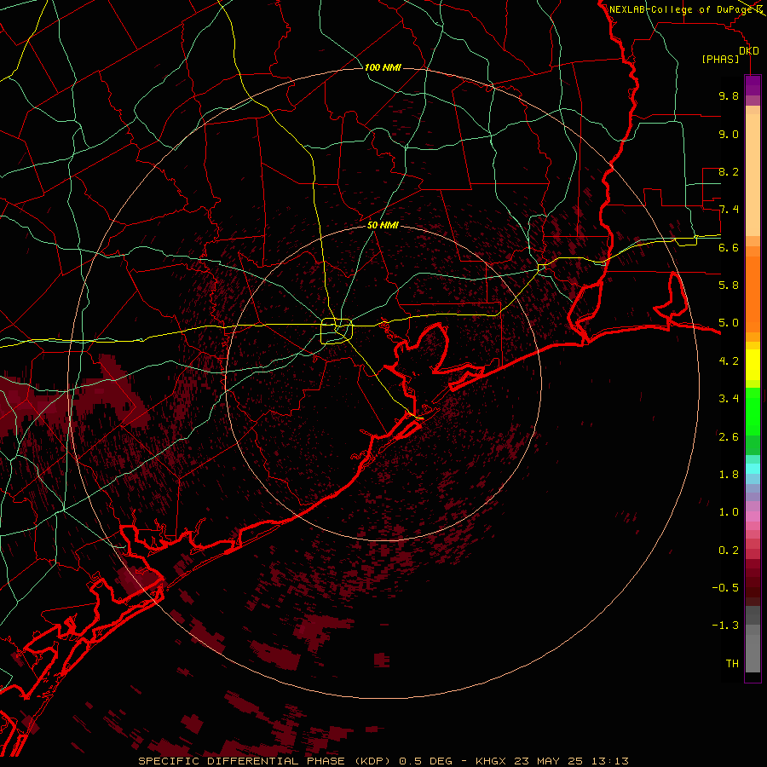767x767 pixels.
Task: Click the orange segment of the color bar
Action: pos(753,293)
